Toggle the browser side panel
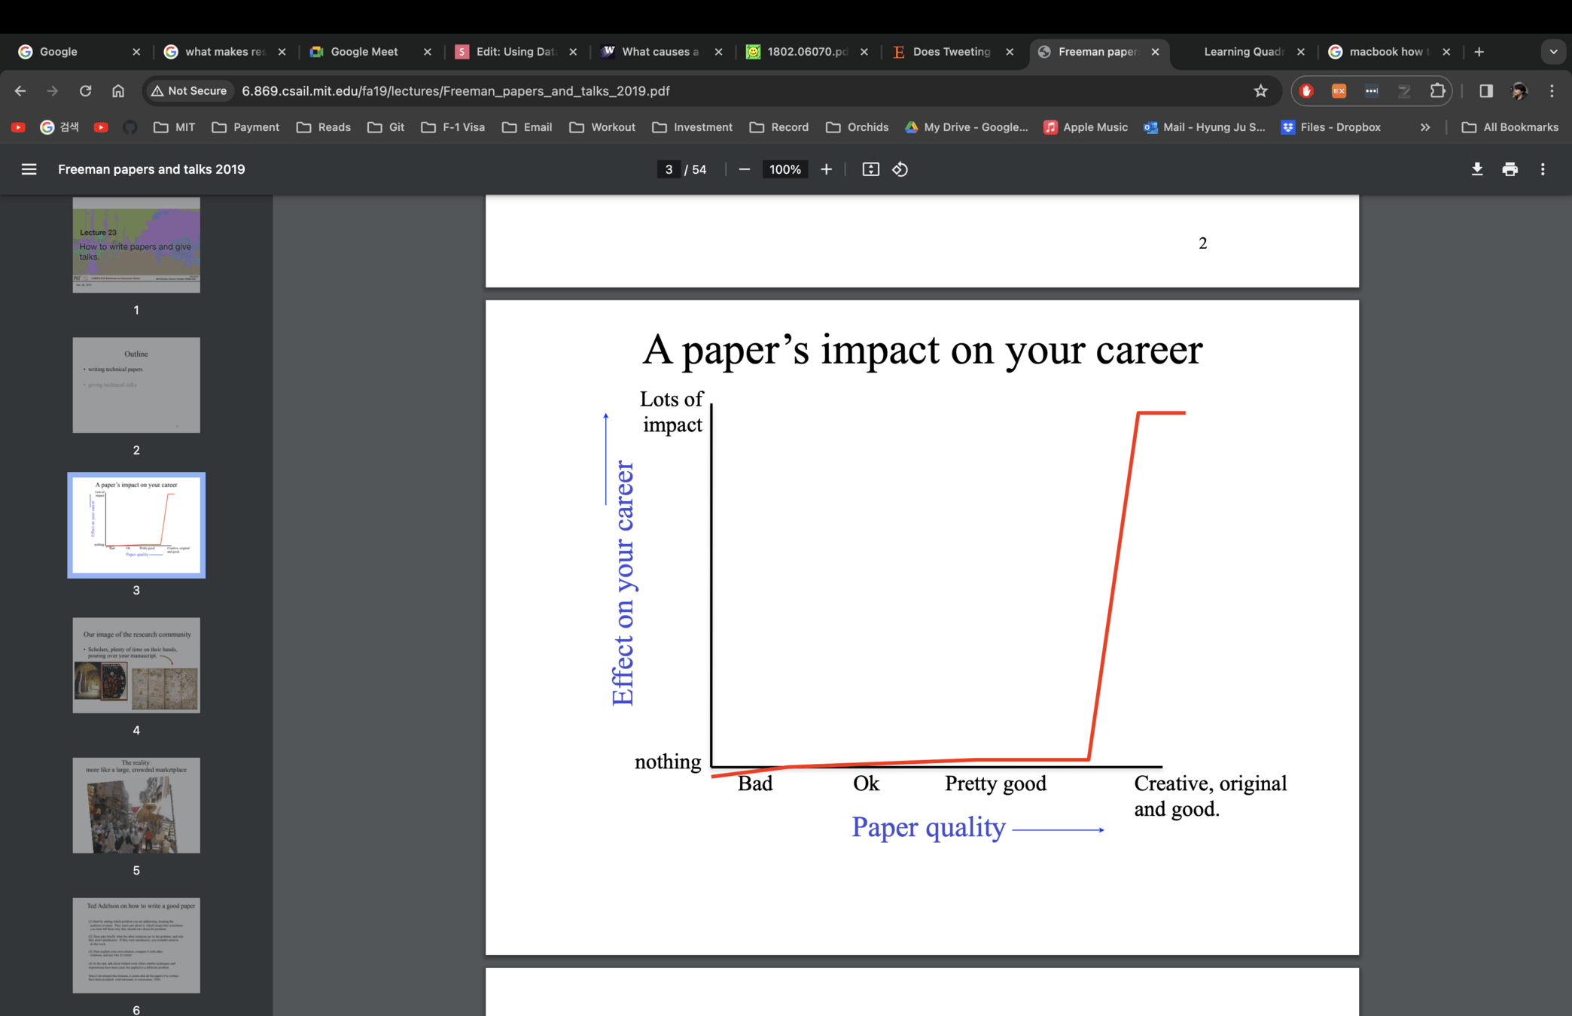1572x1016 pixels. [1485, 91]
